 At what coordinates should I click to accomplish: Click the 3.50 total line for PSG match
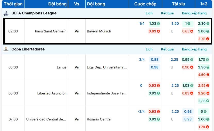[x=175, y=24]
